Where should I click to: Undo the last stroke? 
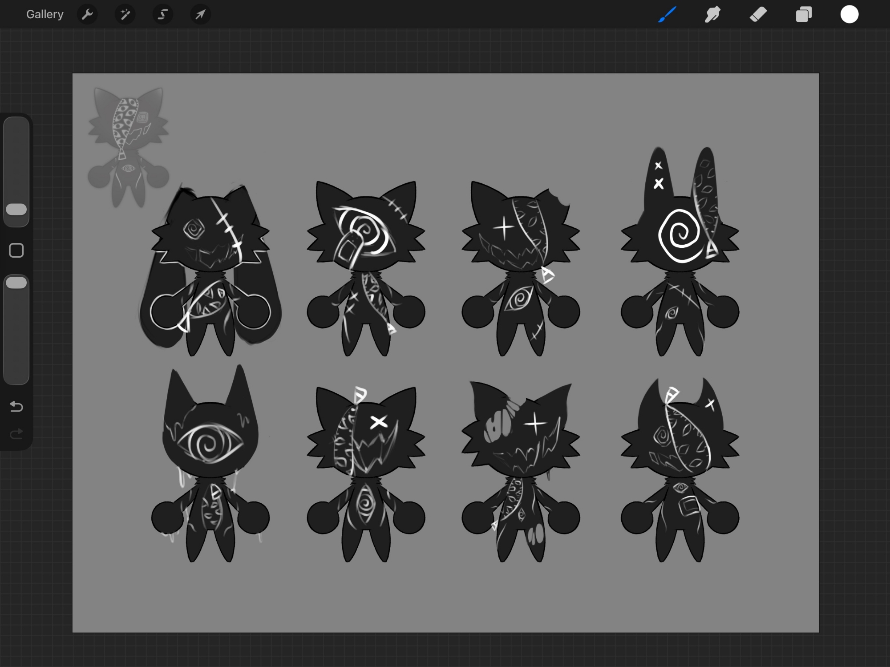click(x=16, y=406)
